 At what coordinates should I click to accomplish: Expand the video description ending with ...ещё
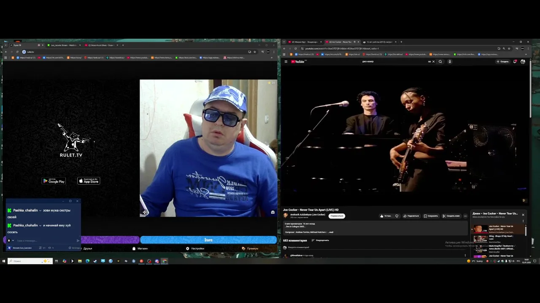click(x=331, y=232)
